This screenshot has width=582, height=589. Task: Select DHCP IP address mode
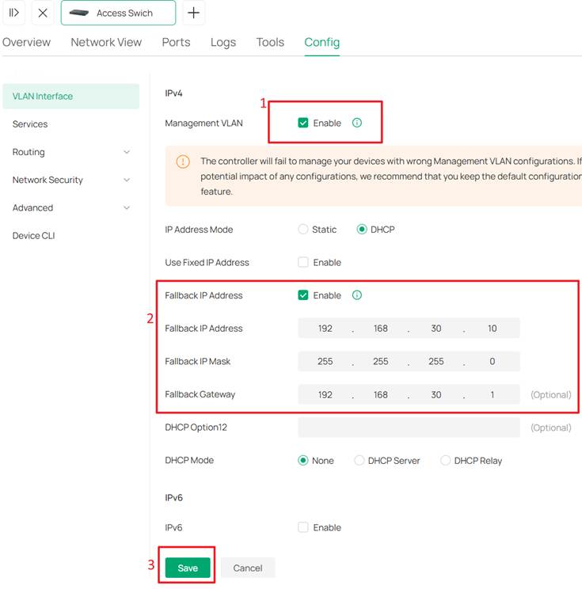pos(362,229)
